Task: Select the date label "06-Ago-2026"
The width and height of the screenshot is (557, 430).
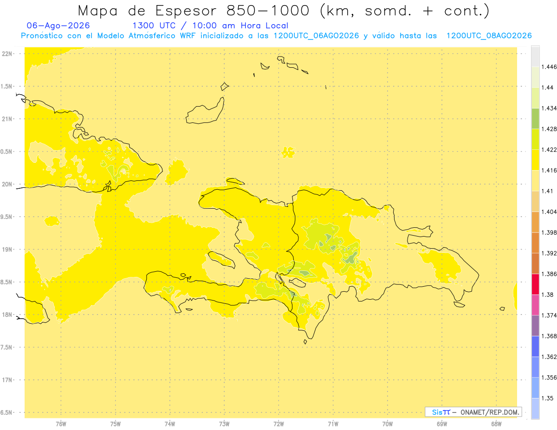Action: tap(58, 26)
